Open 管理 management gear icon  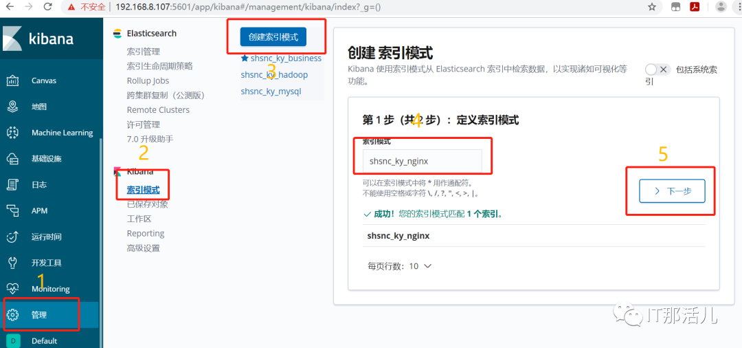coord(12,314)
